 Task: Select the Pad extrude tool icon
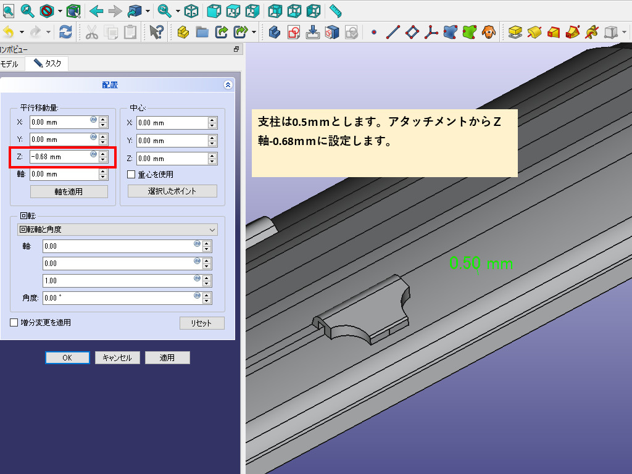click(x=516, y=32)
